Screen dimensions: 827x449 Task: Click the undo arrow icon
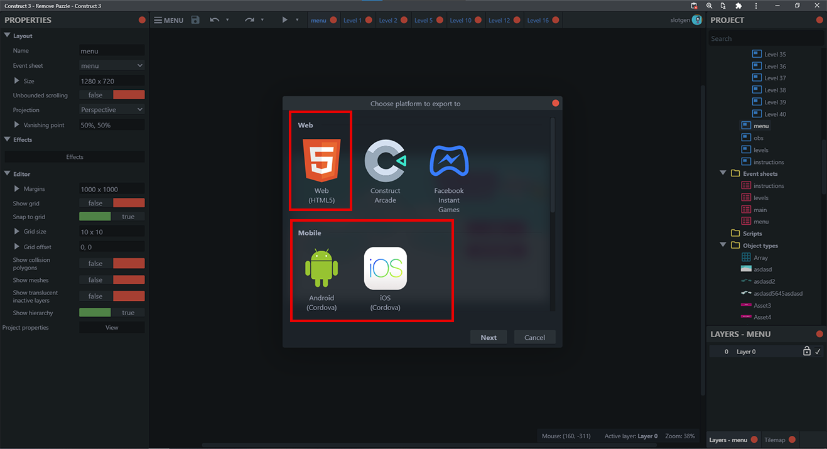(215, 20)
